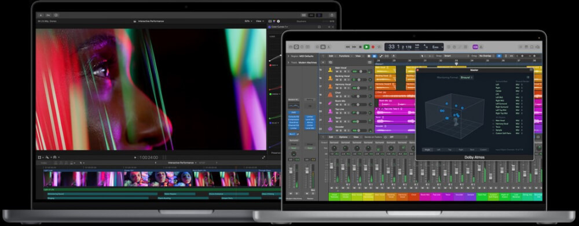Click the Bus 2 send button

pyautogui.click(x=292, y=134)
